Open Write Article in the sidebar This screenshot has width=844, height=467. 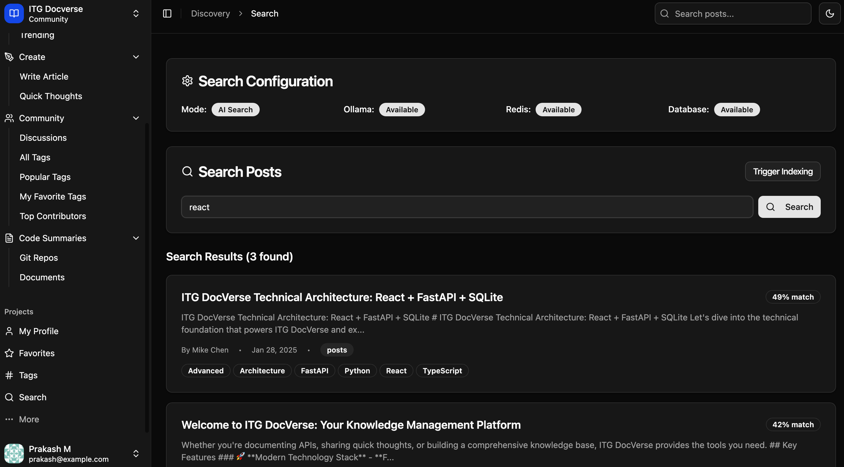(x=44, y=76)
